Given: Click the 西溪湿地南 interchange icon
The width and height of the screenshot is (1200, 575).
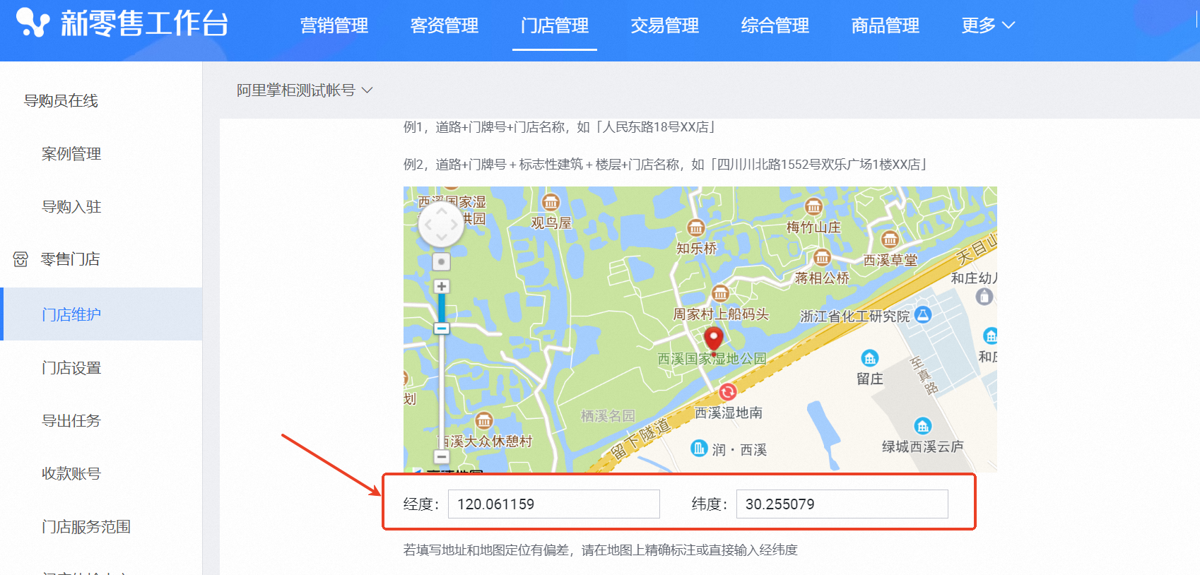Looking at the screenshot, I should [x=727, y=391].
